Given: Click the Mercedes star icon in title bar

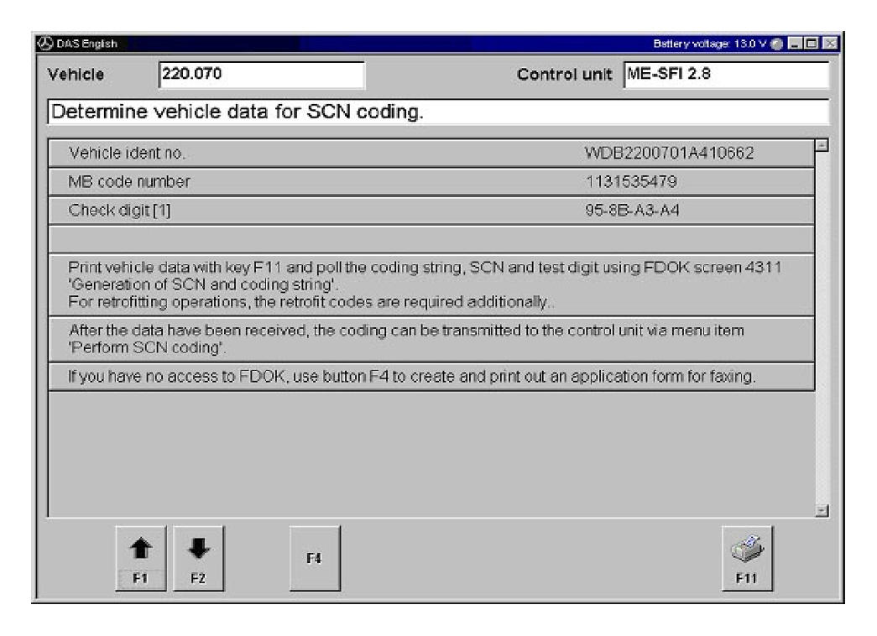Looking at the screenshot, I should tap(41, 43).
